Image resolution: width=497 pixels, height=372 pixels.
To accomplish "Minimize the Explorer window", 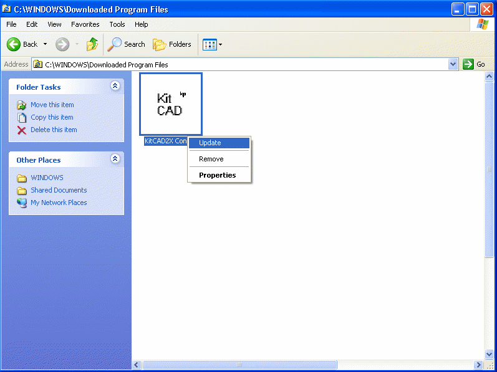I will (x=457, y=9).
